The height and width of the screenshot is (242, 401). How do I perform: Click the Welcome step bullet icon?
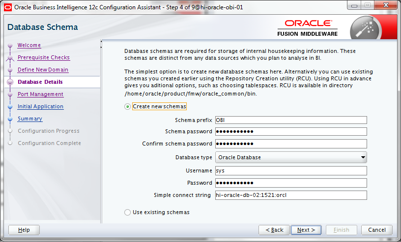click(9, 46)
